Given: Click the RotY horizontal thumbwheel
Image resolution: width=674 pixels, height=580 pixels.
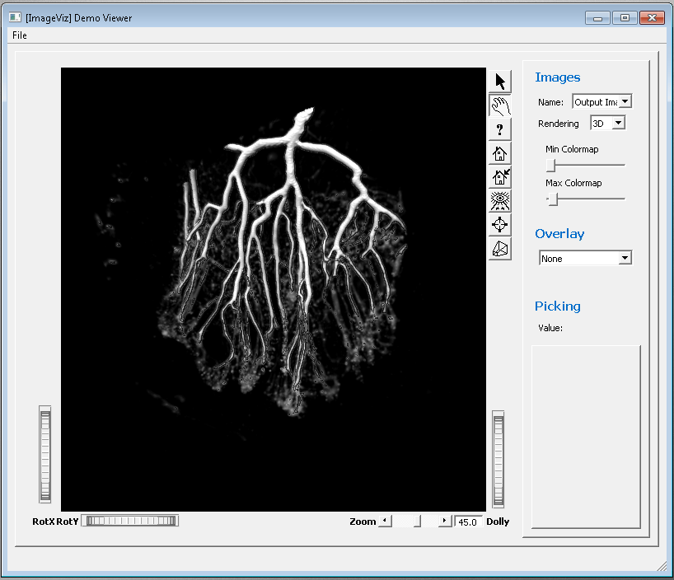Looking at the screenshot, I should click(130, 522).
